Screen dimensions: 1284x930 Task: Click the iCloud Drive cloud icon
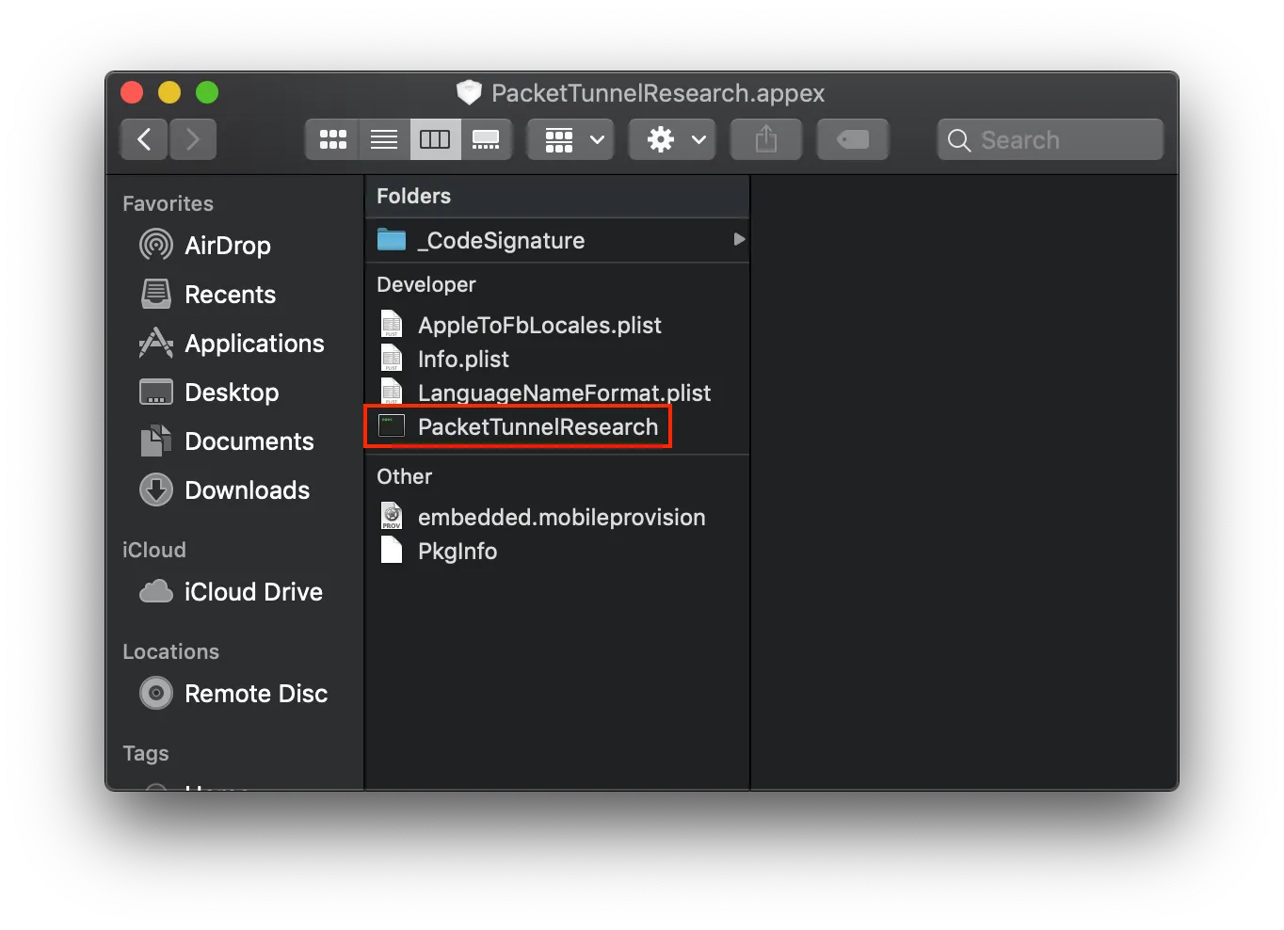tap(156, 591)
